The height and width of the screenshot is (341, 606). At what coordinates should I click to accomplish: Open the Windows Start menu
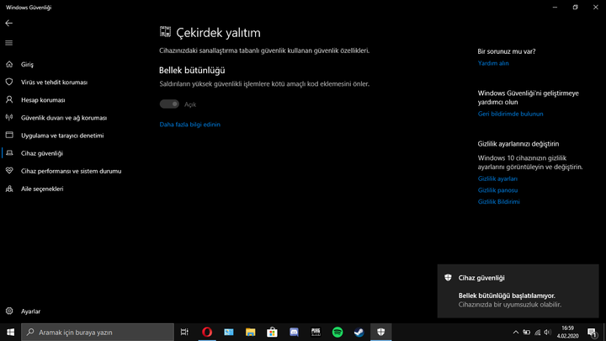tap(10, 332)
